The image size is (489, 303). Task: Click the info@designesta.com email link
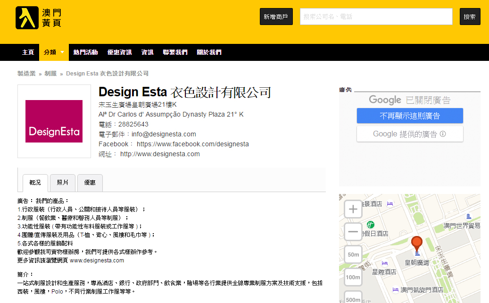[x=164, y=134]
